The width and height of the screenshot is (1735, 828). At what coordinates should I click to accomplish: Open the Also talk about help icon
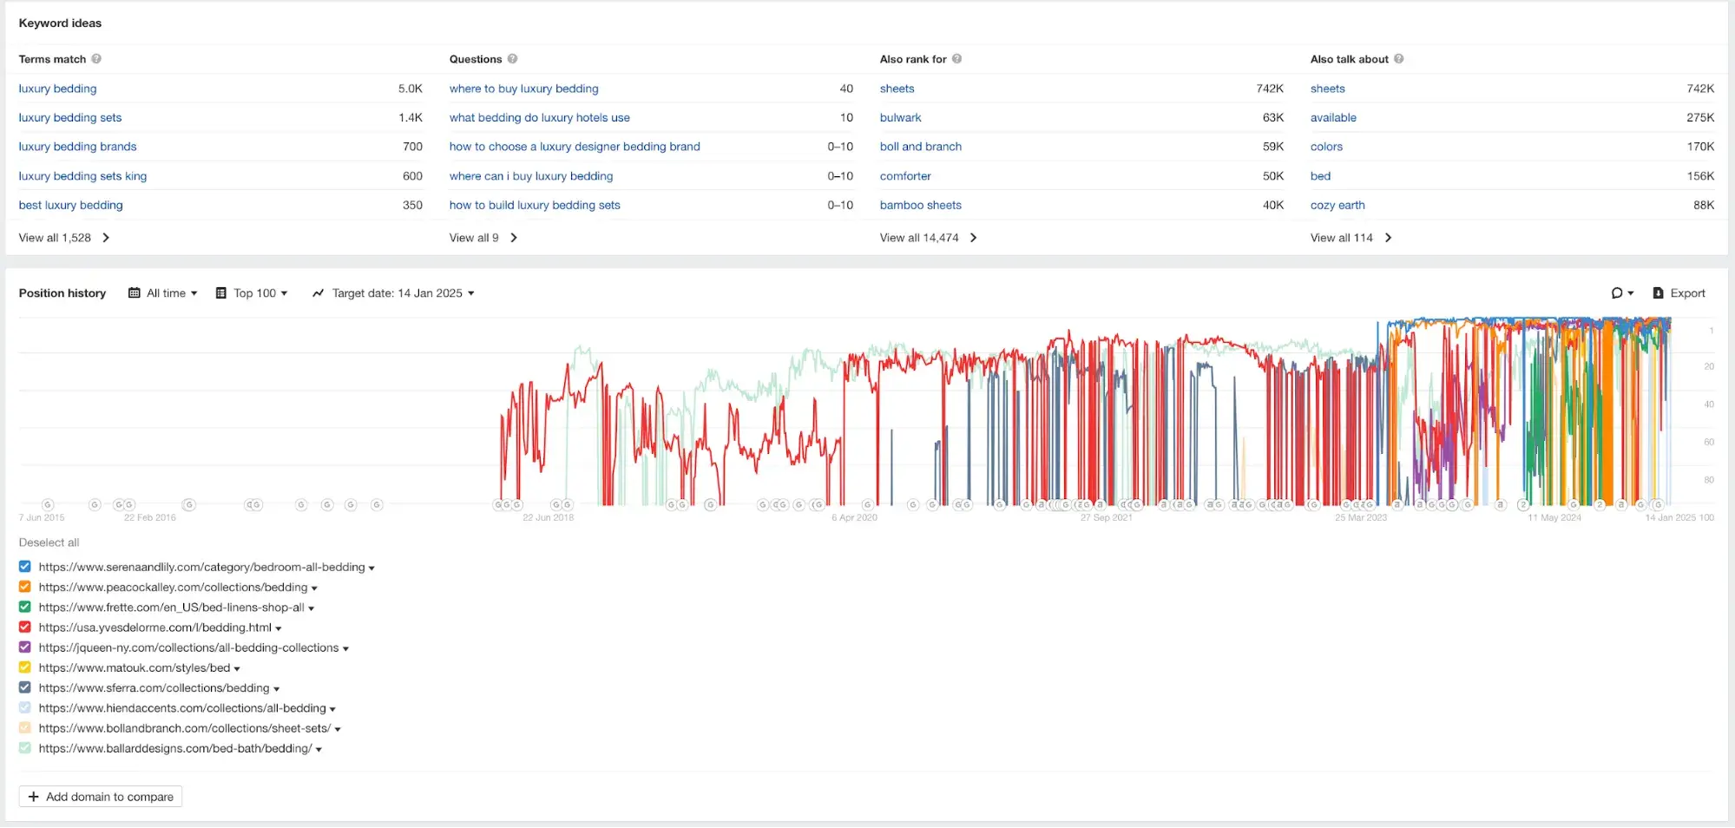pyautogui.click(x=1398, y=59)
